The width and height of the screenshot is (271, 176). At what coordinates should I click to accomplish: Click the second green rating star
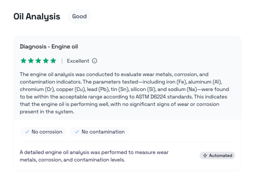[31, 61]
